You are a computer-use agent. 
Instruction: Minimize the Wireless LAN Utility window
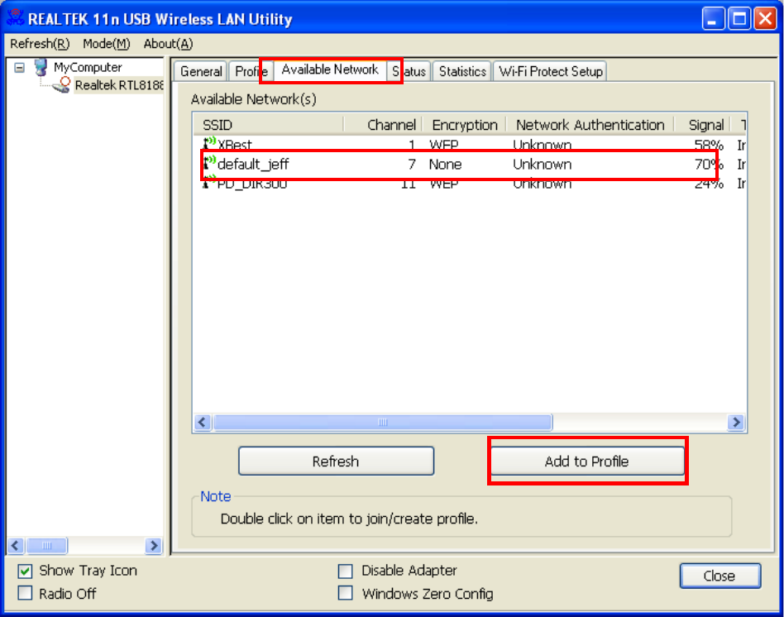click(713, 19)
